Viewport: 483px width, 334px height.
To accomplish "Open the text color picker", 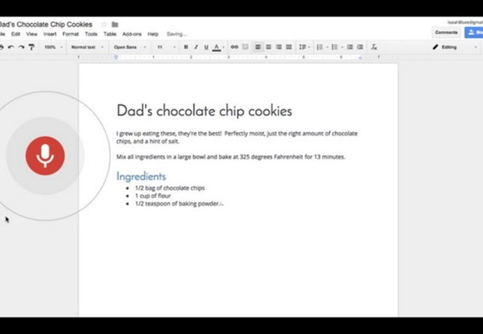I will [216, 47].
